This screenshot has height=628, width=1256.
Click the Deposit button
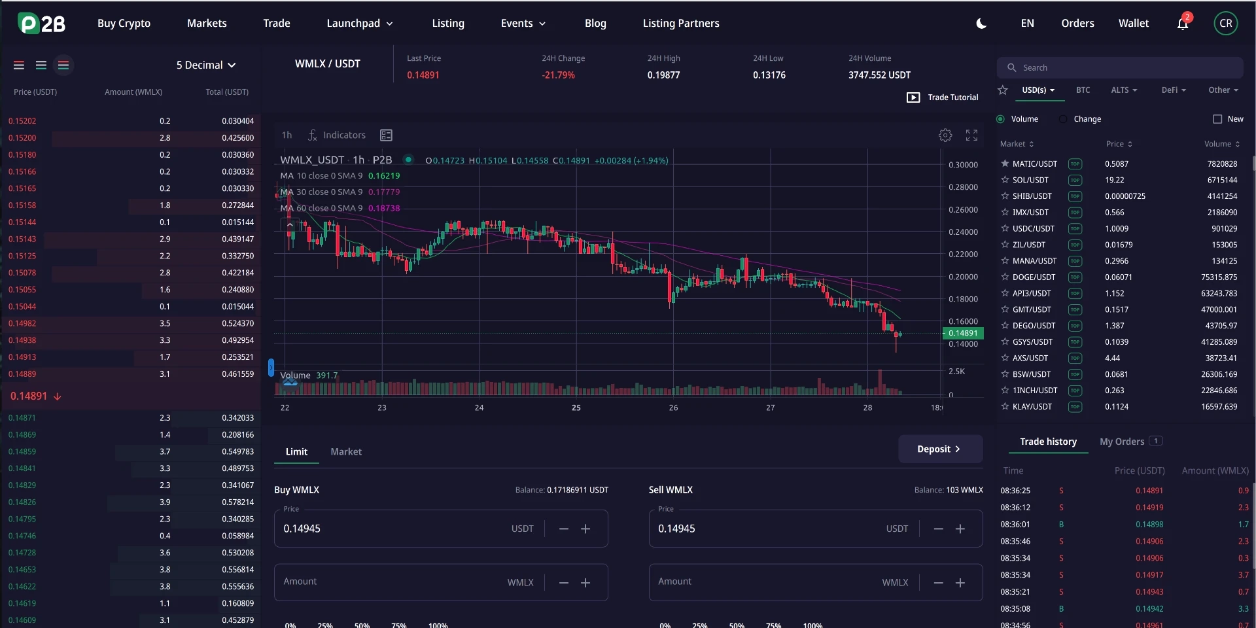click(940, 449)
